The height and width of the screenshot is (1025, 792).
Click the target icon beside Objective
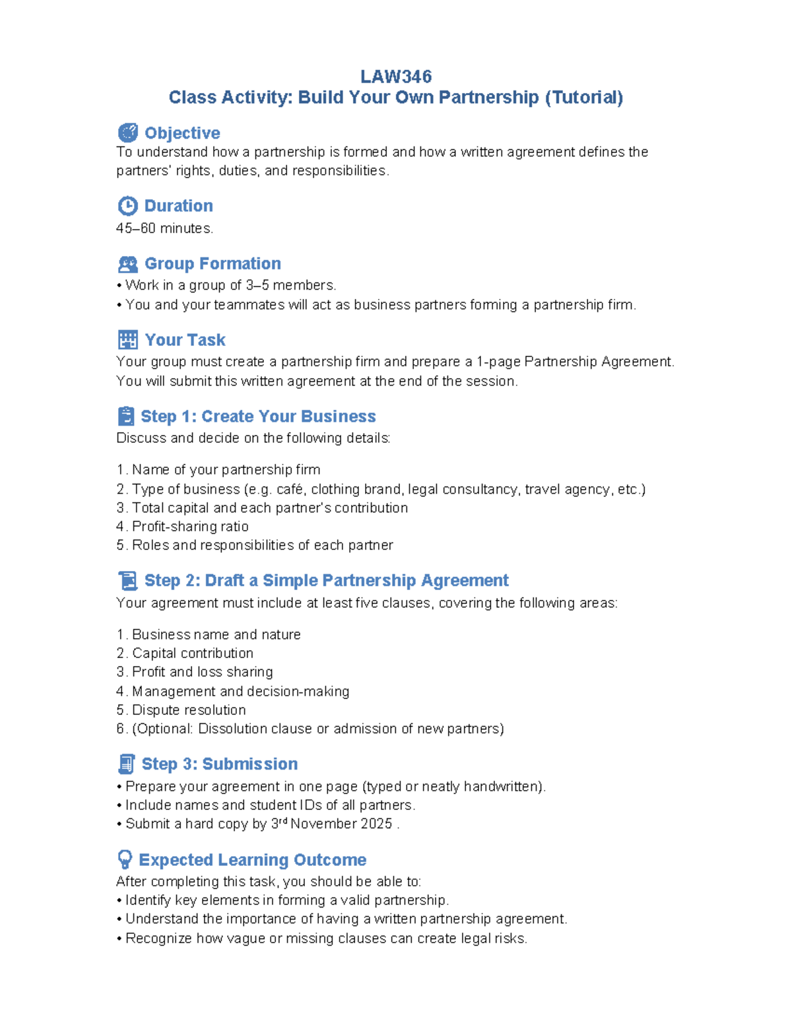[x=127, y=133]
